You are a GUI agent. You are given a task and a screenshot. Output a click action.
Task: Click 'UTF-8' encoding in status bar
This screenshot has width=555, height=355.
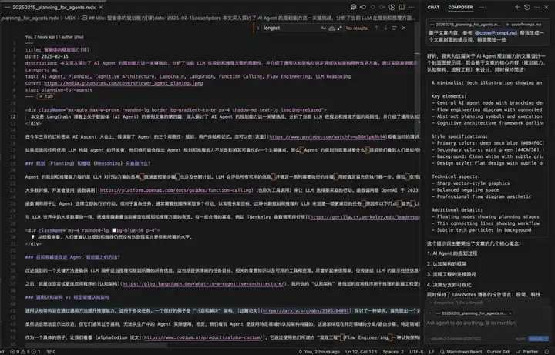click(x=416, y=352)
